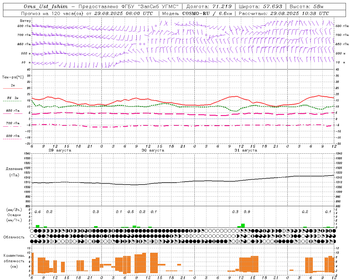The image size is (350, 280).
Task: Click the 29 августа date label
Action: pos(60,150)
